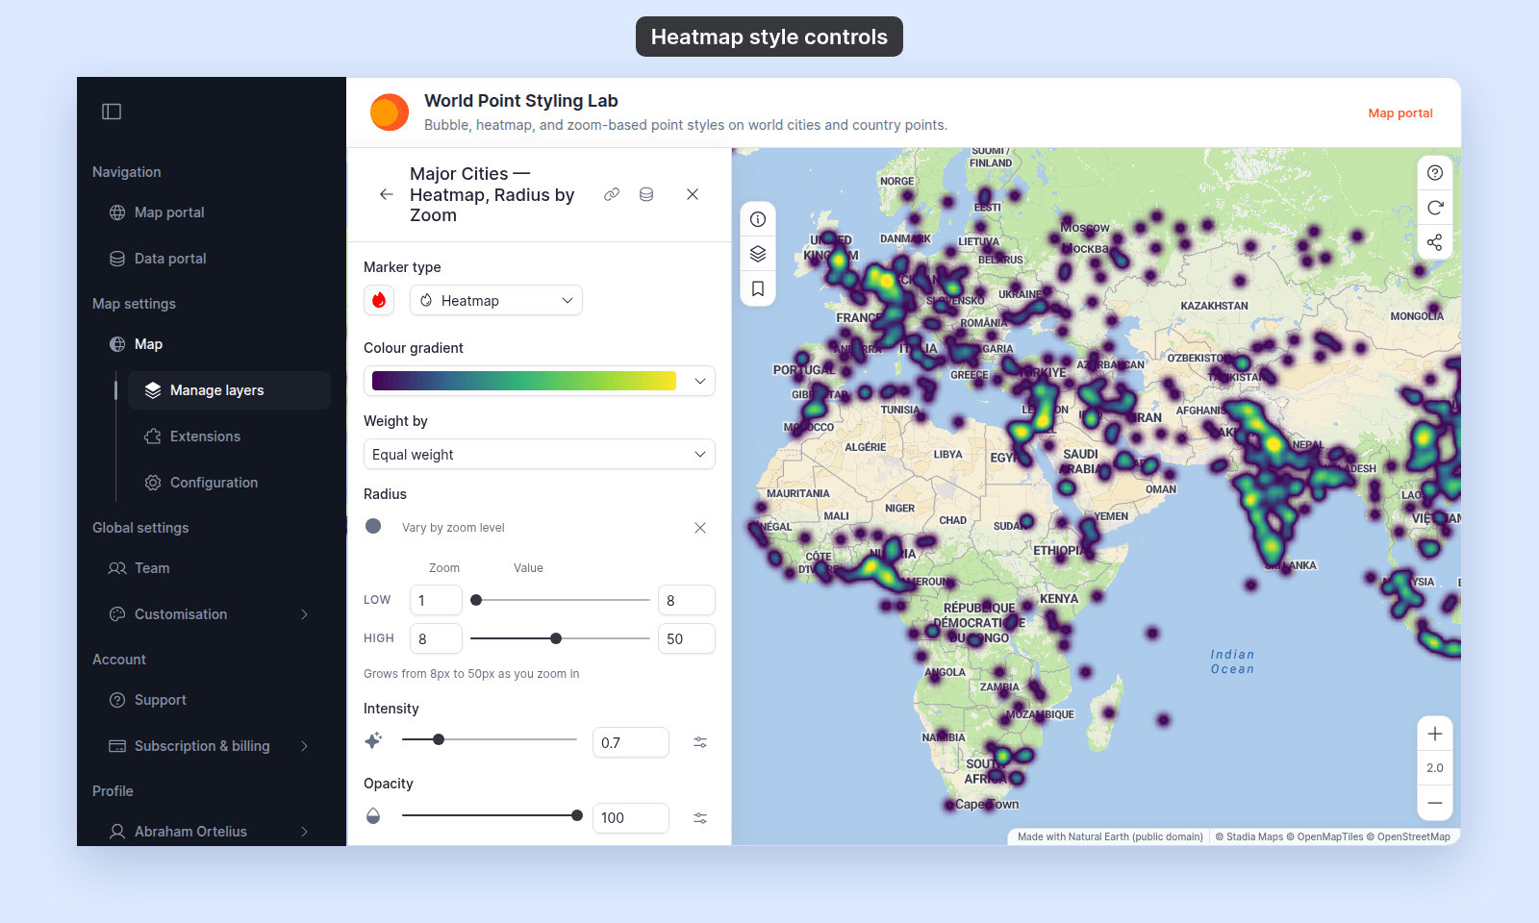Image resolution: width=1539 pixels, height=923 pixels.
Task: Adjust the Intensity slider
Action: pos(490,739)
